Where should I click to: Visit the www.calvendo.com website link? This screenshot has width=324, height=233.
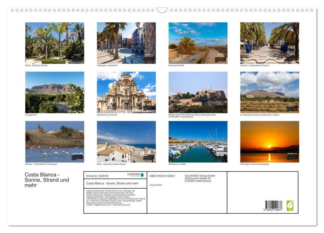tap(122, 205)
